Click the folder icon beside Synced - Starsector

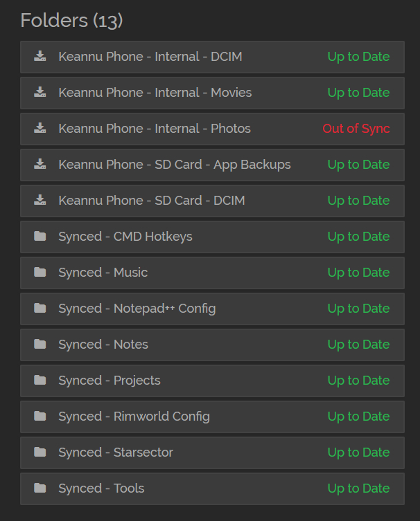40,453
